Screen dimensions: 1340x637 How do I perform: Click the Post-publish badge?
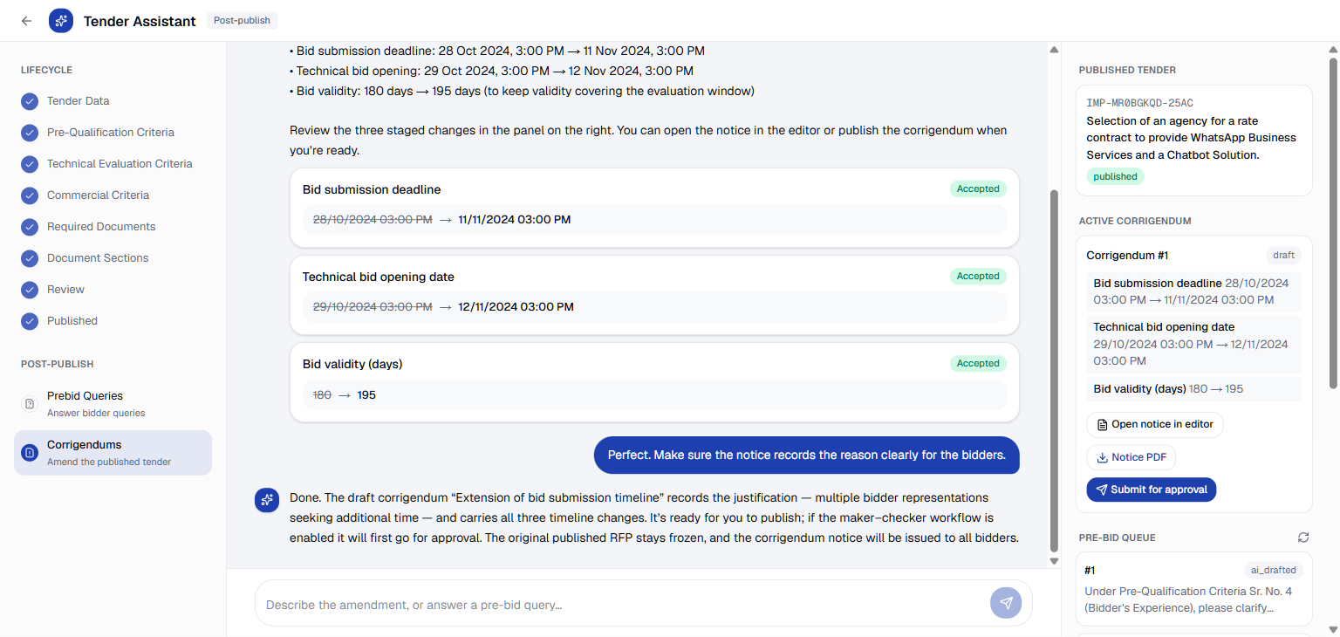tap(242, 20)
